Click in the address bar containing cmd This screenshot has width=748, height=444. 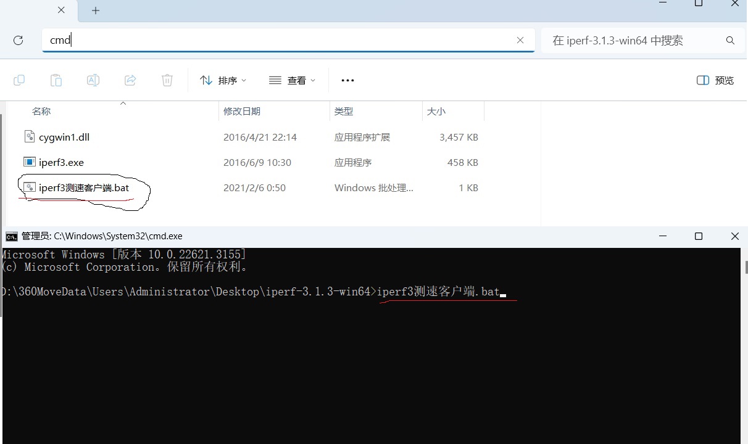tap(288, 40)
